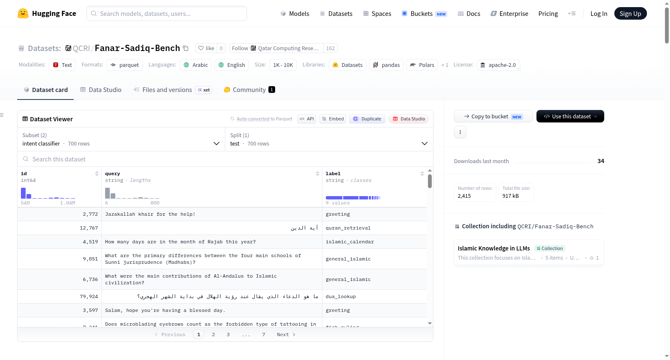Go to page 2 of the table
This screenshot has height=360, width=670.
(214, 334)
